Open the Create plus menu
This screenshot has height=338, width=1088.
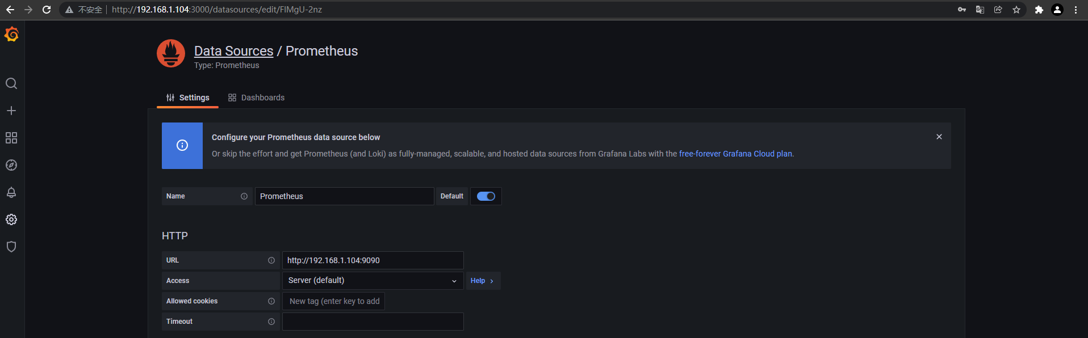coord(11,111)
